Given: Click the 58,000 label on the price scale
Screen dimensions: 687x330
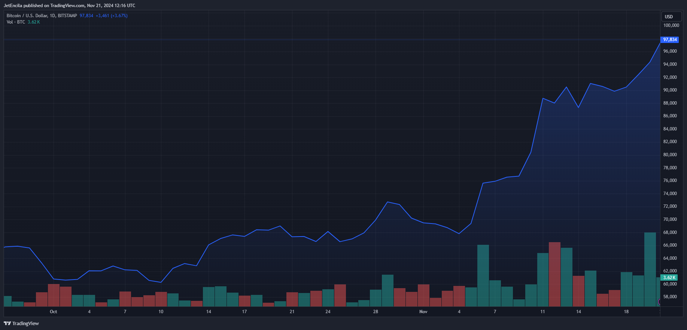Looking at the screenshot, I should coord(670,297).
